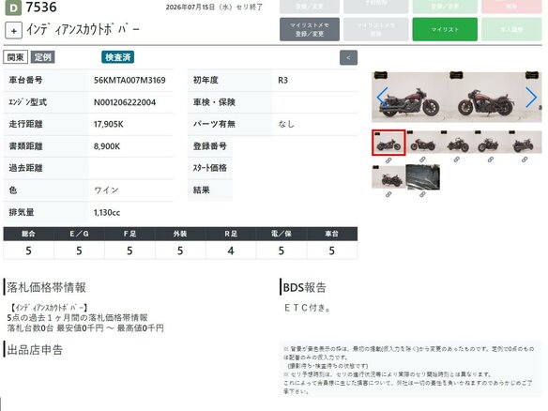
Task: Click link icon under third thumbnail
Action: click(456, 160)
